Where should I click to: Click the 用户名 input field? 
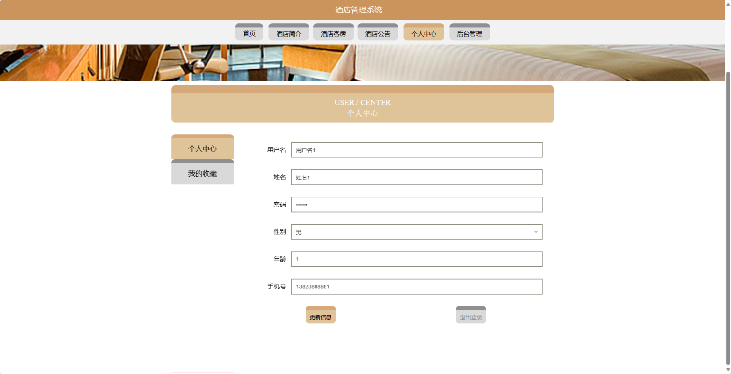pos(416,150)
